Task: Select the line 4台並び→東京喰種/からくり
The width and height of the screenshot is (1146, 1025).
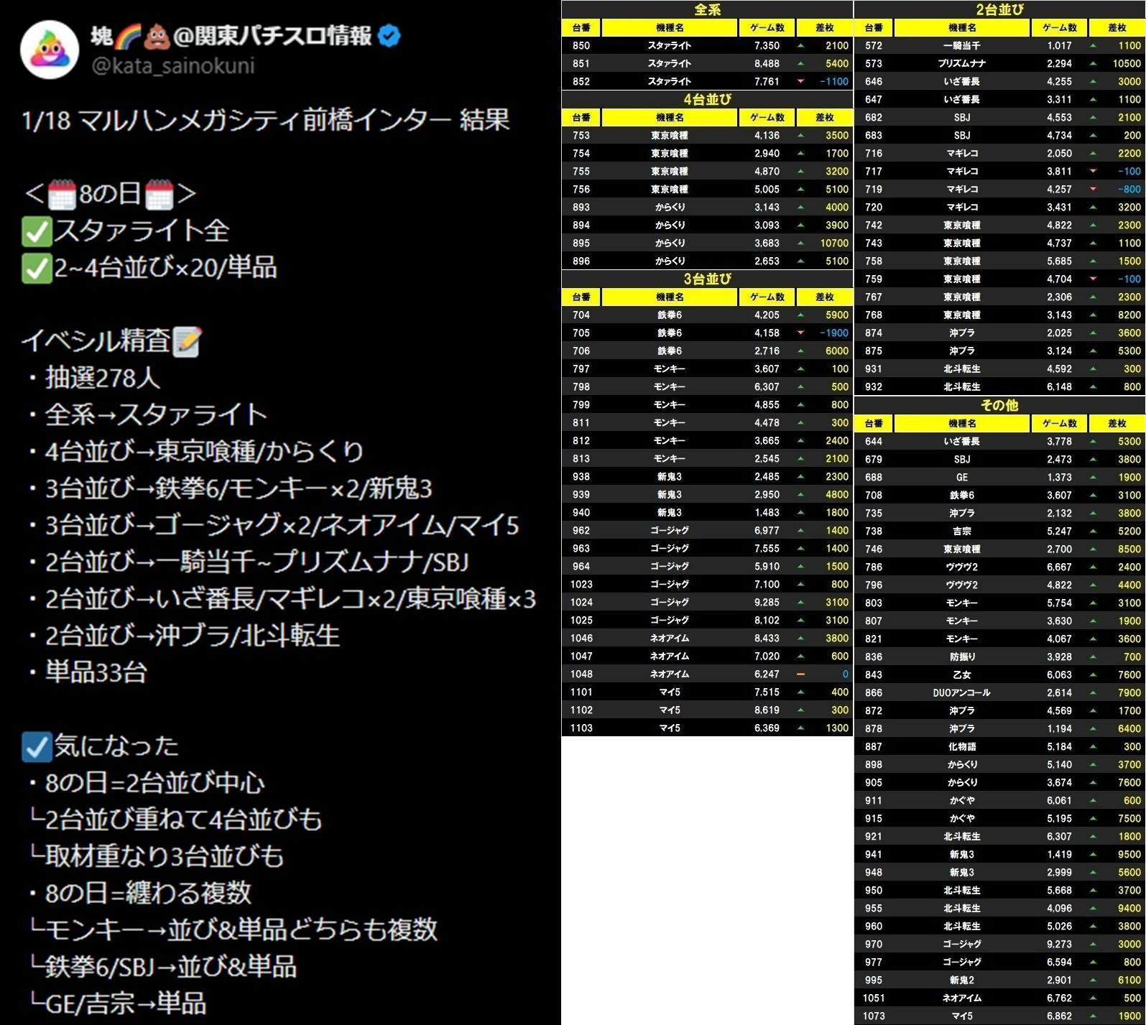Action: (204, 452)
